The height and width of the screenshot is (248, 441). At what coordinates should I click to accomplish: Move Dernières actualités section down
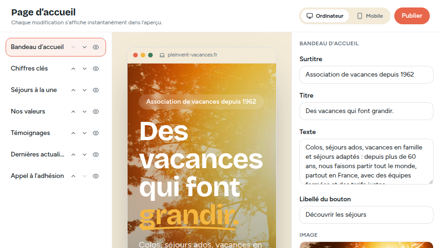click(x=85, y=155)
